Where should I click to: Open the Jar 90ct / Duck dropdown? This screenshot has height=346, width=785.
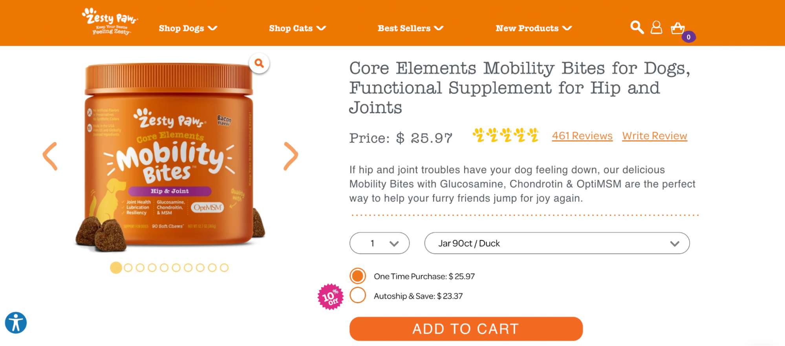(556, 243)
